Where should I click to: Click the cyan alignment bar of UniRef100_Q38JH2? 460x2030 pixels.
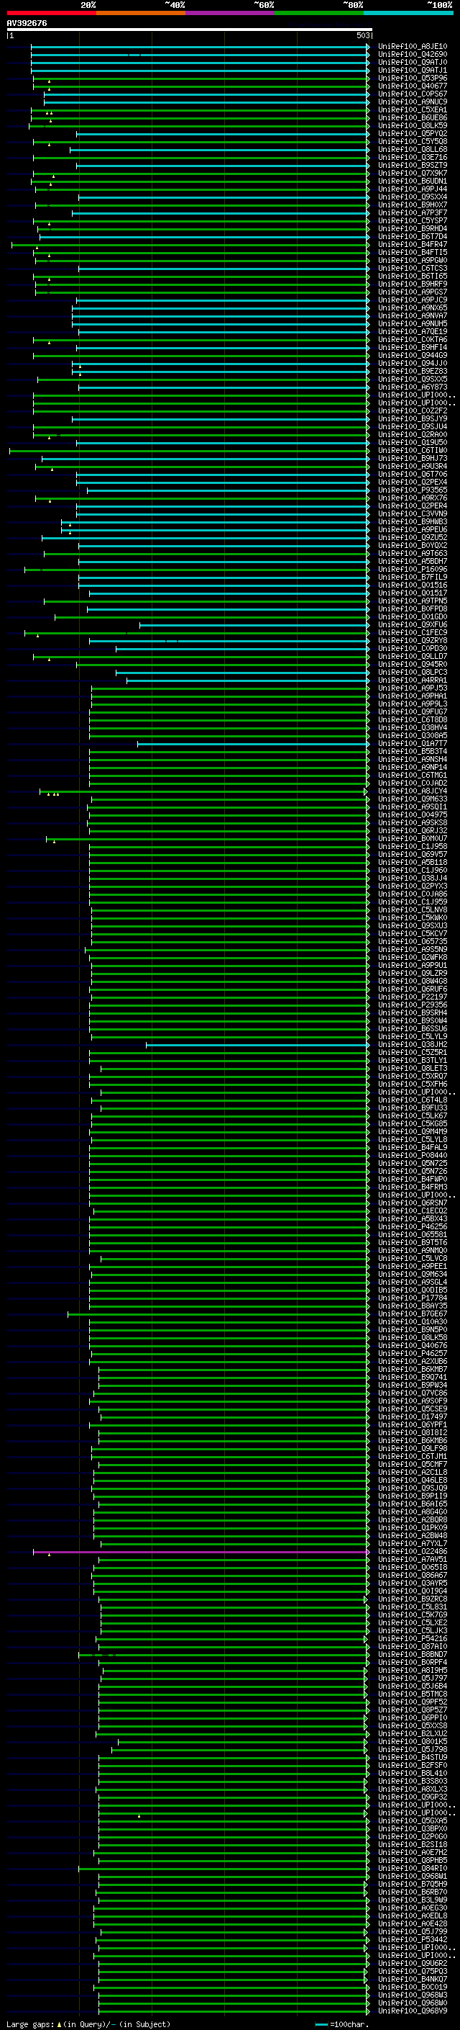coord(257,1045)
